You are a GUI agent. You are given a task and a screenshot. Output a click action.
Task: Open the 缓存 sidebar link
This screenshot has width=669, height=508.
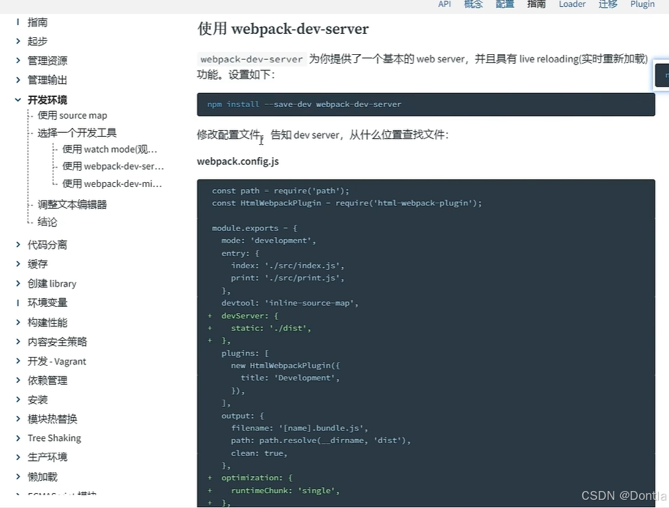pyautogui.click(x=37, y=264)
